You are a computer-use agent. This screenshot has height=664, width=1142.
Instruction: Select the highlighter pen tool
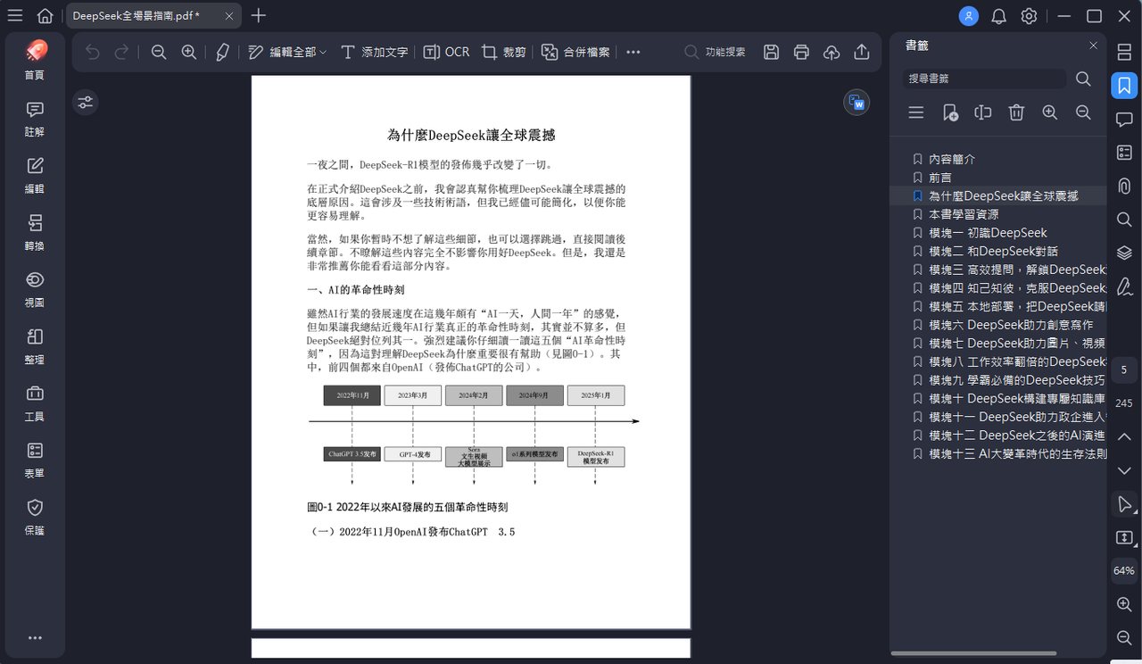point(223,52)
